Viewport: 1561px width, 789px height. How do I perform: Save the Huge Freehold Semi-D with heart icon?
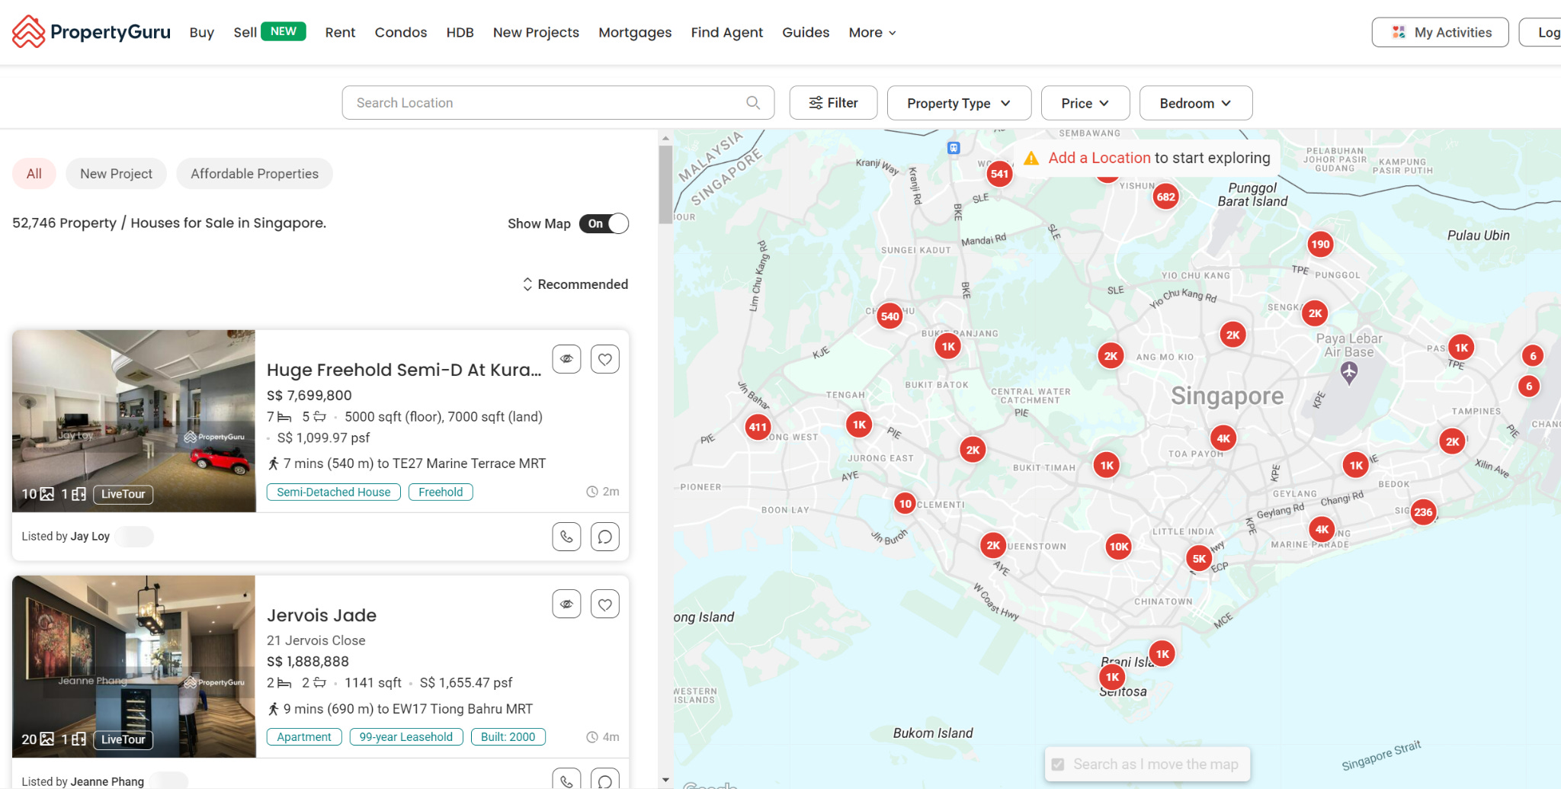pyautogui.click(x=605, y=358)
